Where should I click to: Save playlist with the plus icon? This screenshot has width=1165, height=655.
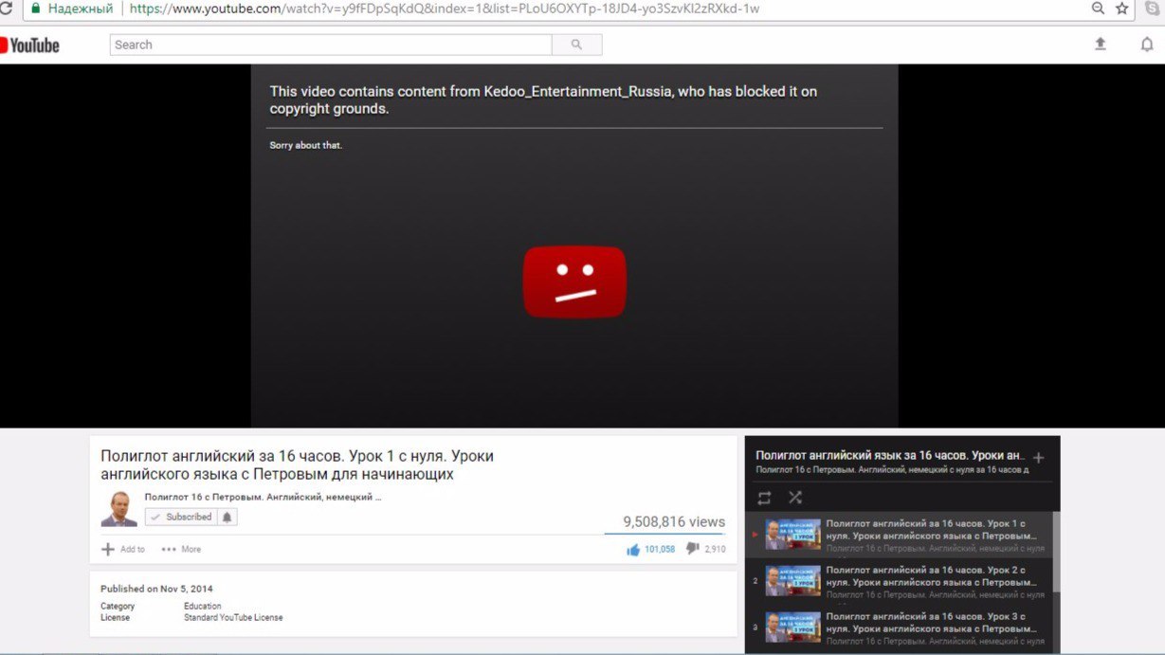coord(1038,458)
